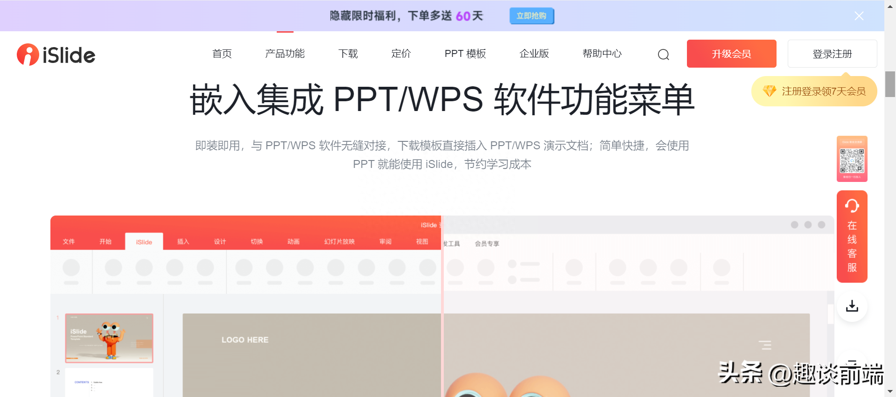The image size is (896, 397).
Task: Click 注册登录领7天会员 tooltip
Action: coord(814,91)
